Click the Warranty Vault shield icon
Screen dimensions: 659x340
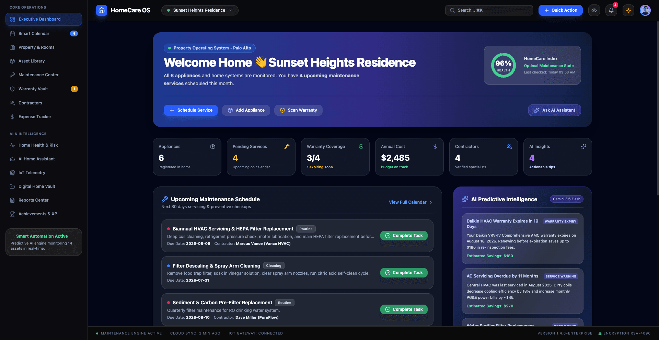[12, 89]
